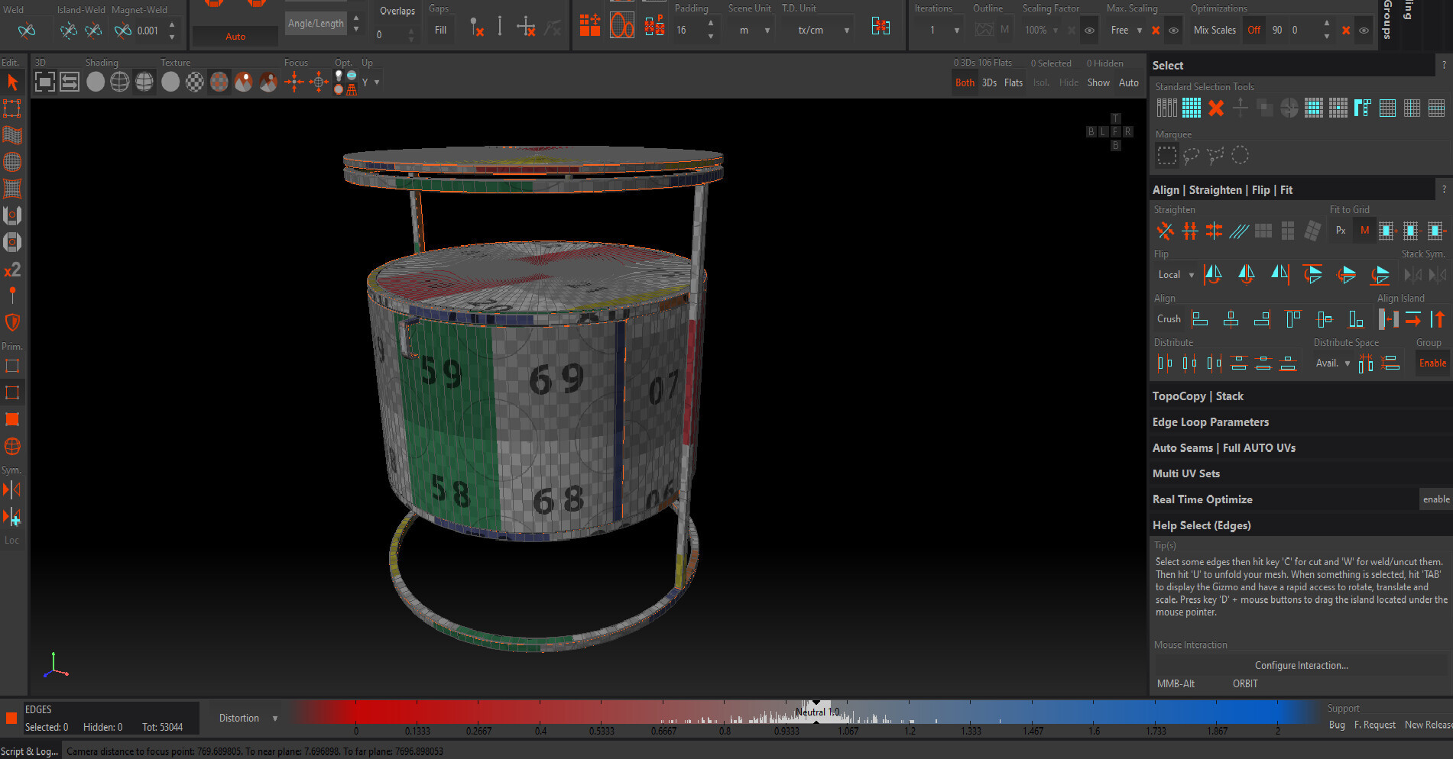
Task: Click the orange X deselect all icon
Action: tap(1215, 108)
